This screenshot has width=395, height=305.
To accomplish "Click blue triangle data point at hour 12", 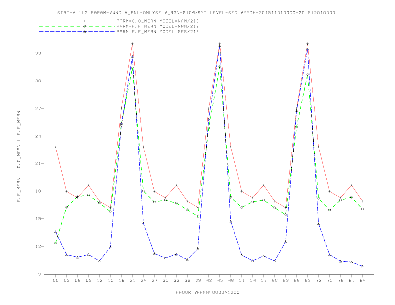I will [100, 261].
